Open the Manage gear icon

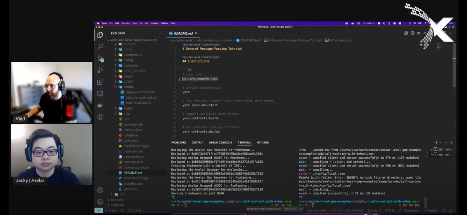coord(100,202)
